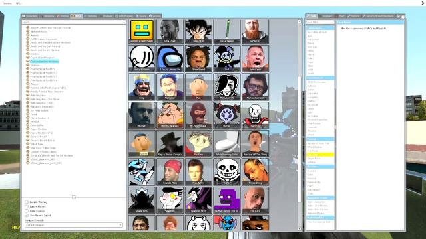The width and height of the screenshot is (426, 239).
Task: Enable the Disable Thinking checkbox
Action: [x=27, y=202]
